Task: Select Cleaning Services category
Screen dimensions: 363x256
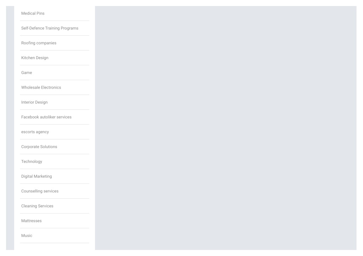Action: point(37,206)
